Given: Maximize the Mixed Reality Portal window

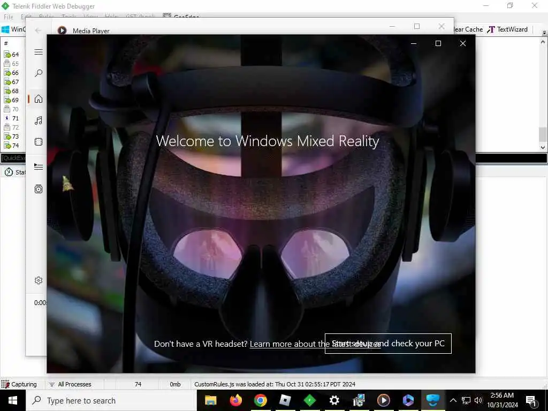Looking at the screenshot, I should click(x=438, y=43).
